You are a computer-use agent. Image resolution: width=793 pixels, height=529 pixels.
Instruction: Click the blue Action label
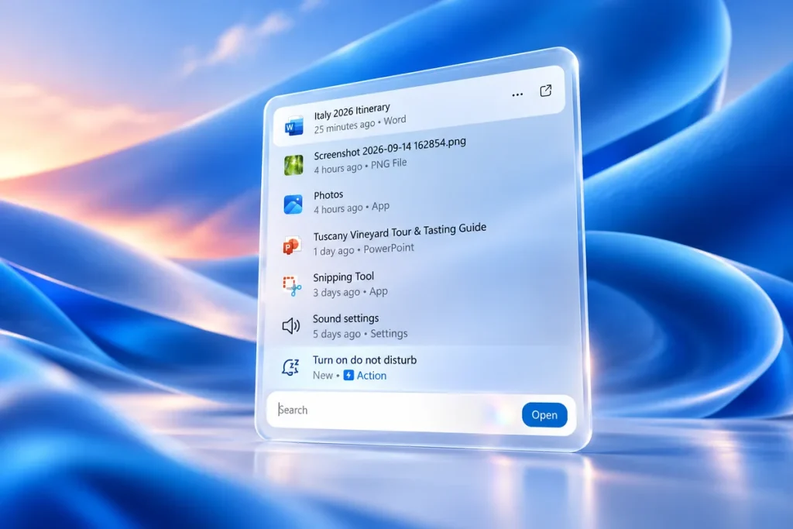tap(372, 375)
